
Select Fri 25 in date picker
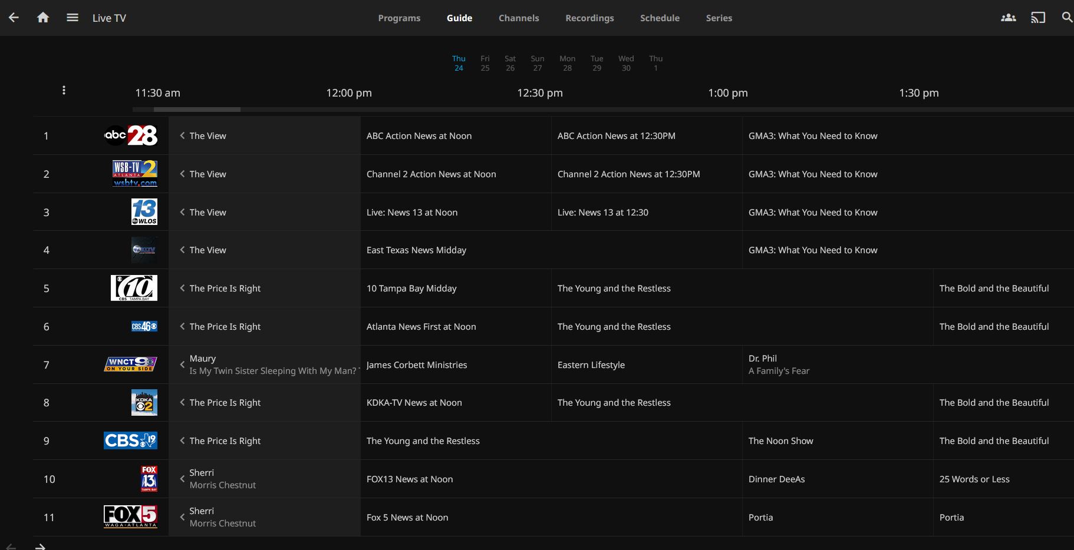tap(485, 63)
